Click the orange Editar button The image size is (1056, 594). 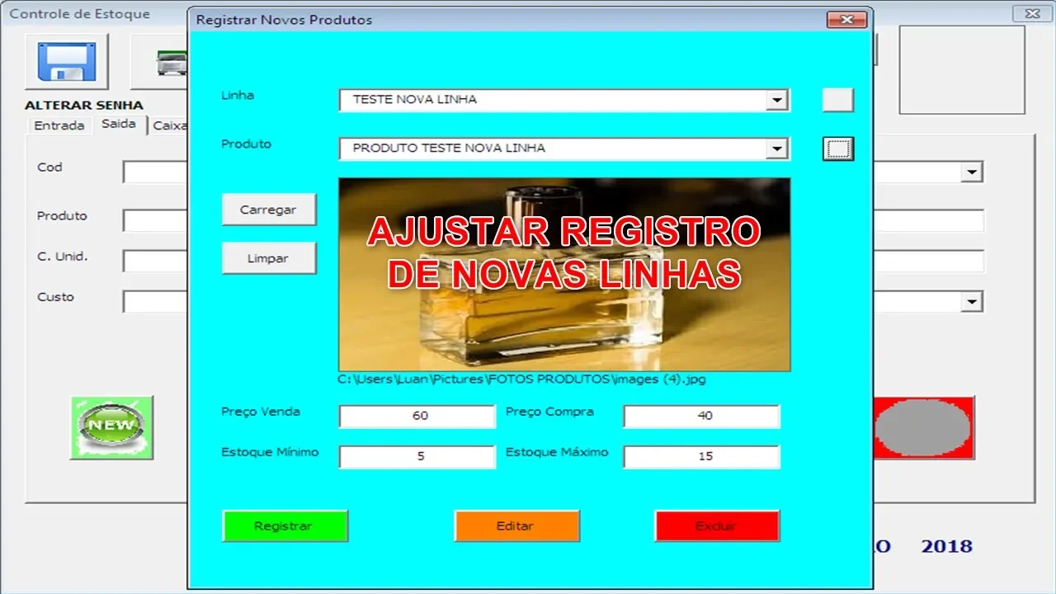(x=516, y=526)
